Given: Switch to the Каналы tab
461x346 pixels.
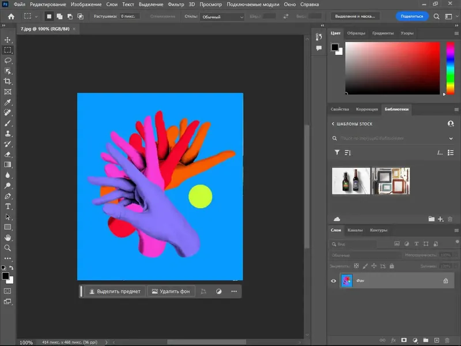Looking at the screenshot, I should (x=355, y=230).
